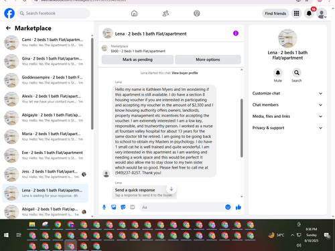335x251 pixels.
Task: Open the Facebook logo home link
Action: click(9, 13)
